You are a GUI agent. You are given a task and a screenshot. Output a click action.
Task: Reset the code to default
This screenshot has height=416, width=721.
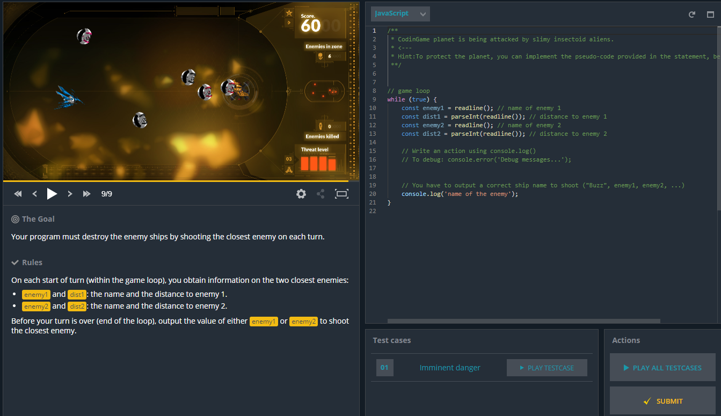click(692, 14)
